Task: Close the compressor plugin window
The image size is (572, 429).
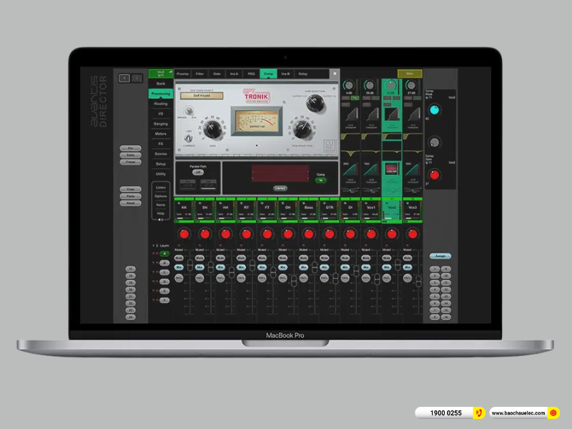Action: (x=335, y=74)
